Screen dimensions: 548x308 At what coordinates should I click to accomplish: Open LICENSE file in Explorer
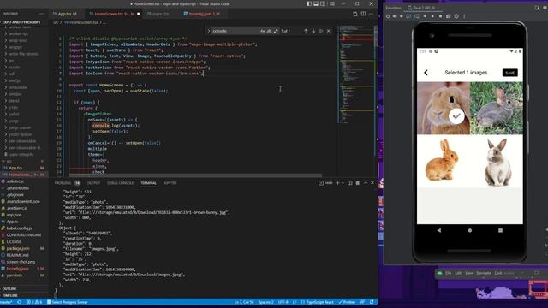[14, 241]
